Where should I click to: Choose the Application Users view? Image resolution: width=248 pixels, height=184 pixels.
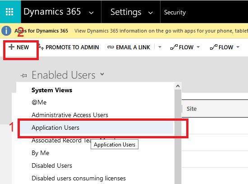click(96, 127)
